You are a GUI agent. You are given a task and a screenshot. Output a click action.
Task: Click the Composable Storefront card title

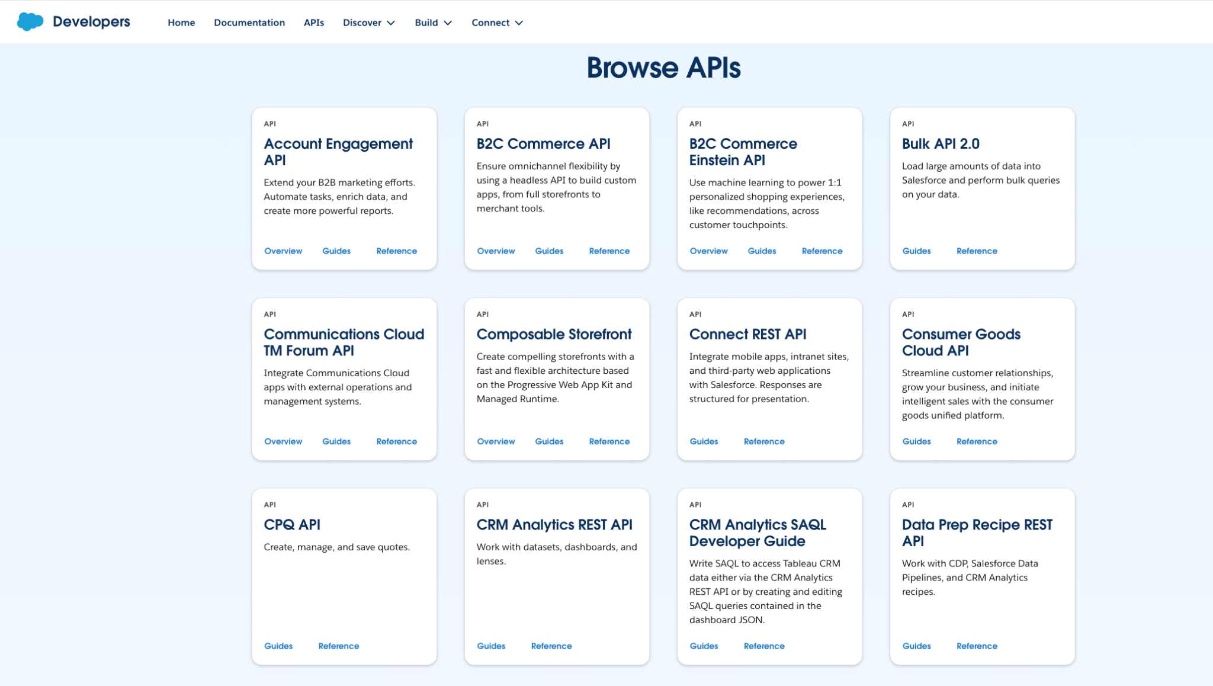pos(554,334)
